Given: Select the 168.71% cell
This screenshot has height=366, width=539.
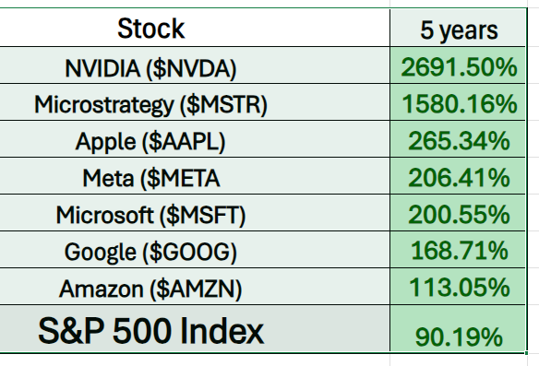Looking at the screenshot, I should tap(458, 250).
